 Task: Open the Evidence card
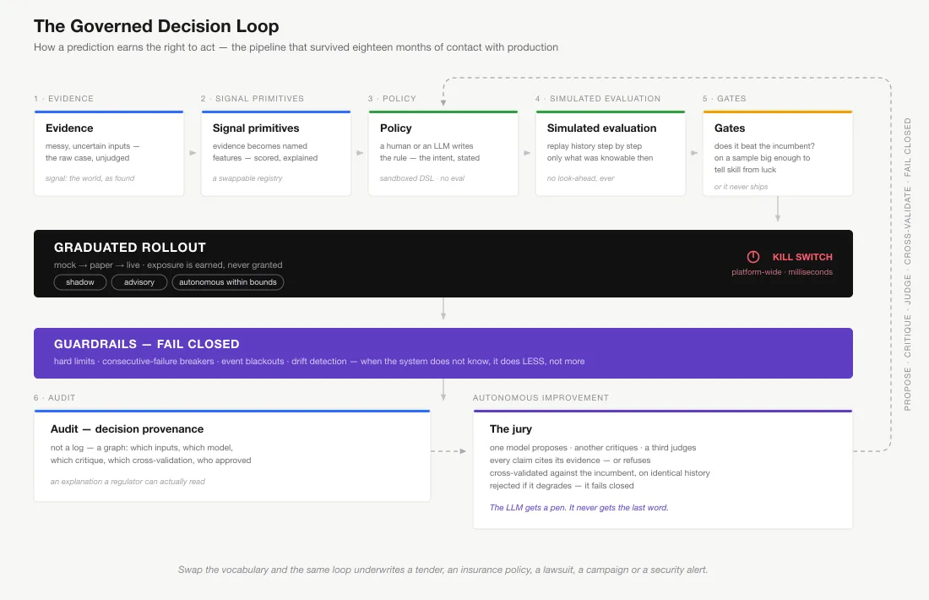click(x=109, y=153)
